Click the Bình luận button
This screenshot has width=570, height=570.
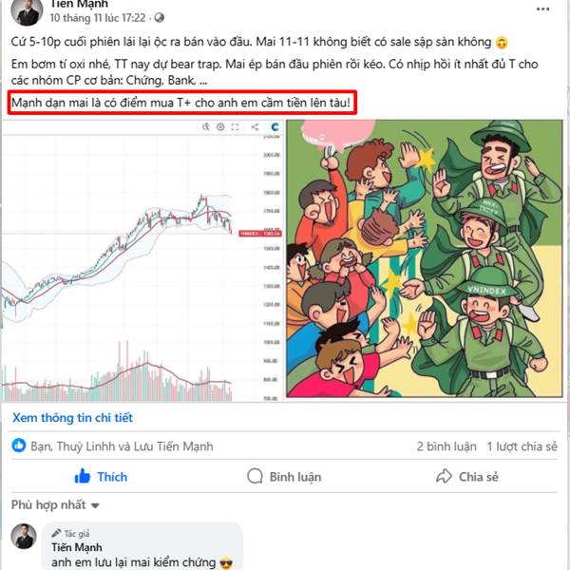coord(284,477)
